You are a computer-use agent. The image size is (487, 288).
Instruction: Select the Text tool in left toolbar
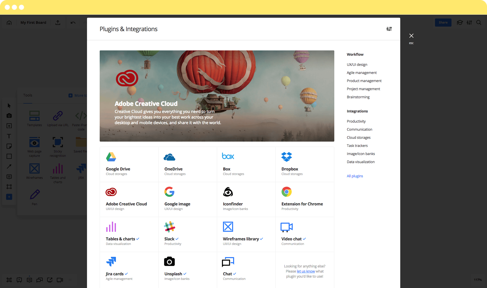(9, 136)
